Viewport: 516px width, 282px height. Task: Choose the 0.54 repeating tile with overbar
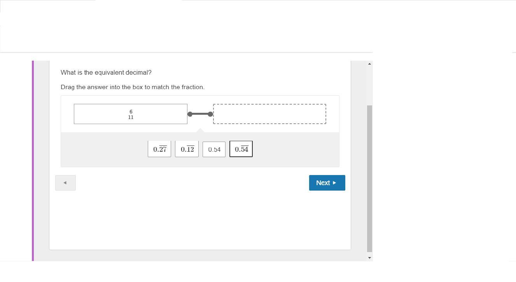point(241,149)
